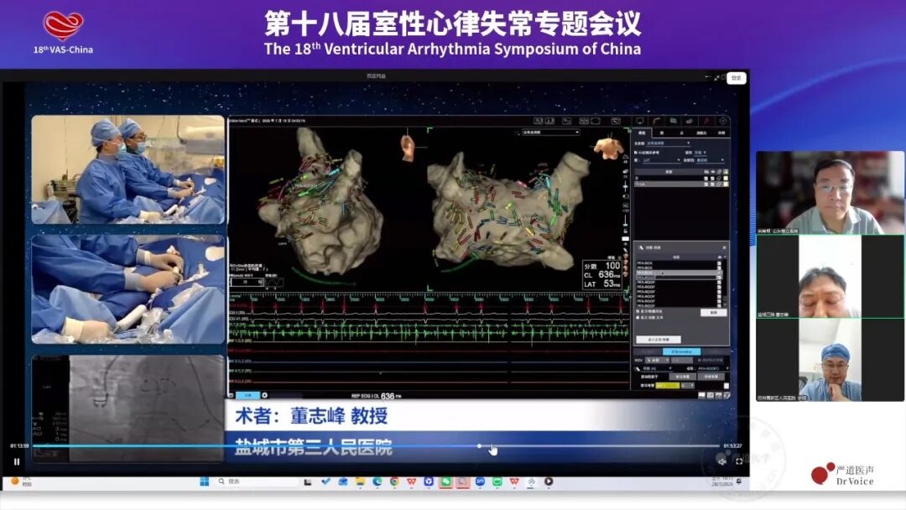Open the Windows Start menu
This screenshot has height=510, width=906.
click(204, 481)
